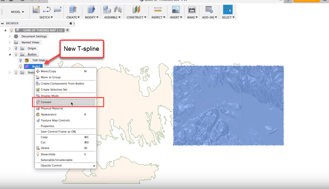Image resolution: width=329 pixels, height=189 pixels.
Task: Open the INSPECT dropdown menu
Action: coord(159,17)
